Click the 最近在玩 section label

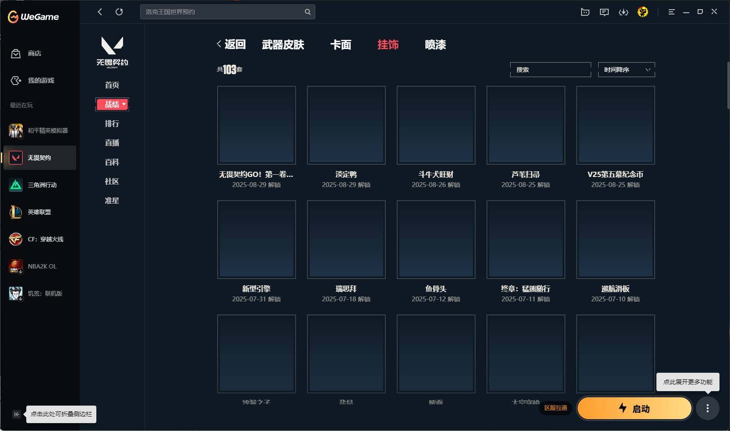[x=21, y=105]
